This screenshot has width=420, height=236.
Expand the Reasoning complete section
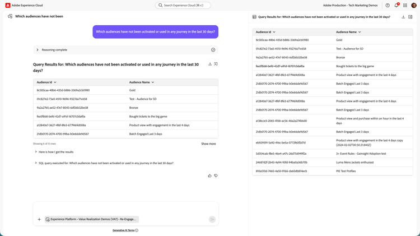[38, 50]
